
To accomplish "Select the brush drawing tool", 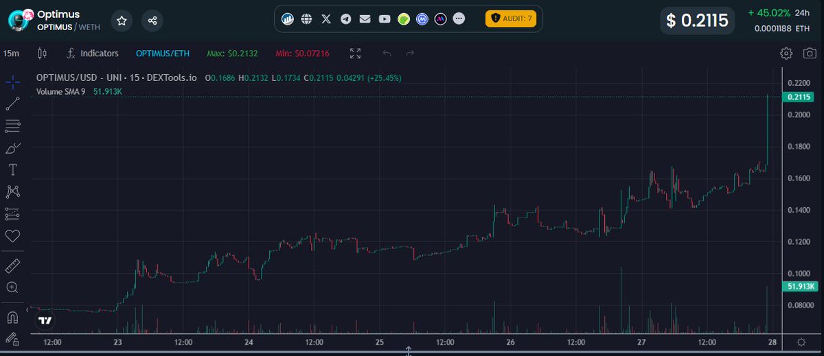I will tap(12, 147).
